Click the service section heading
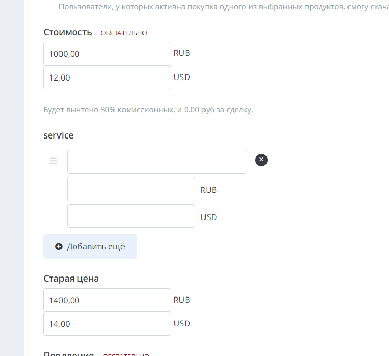The width and height of the screenshot is (389, 356). [x=58, y=135]
